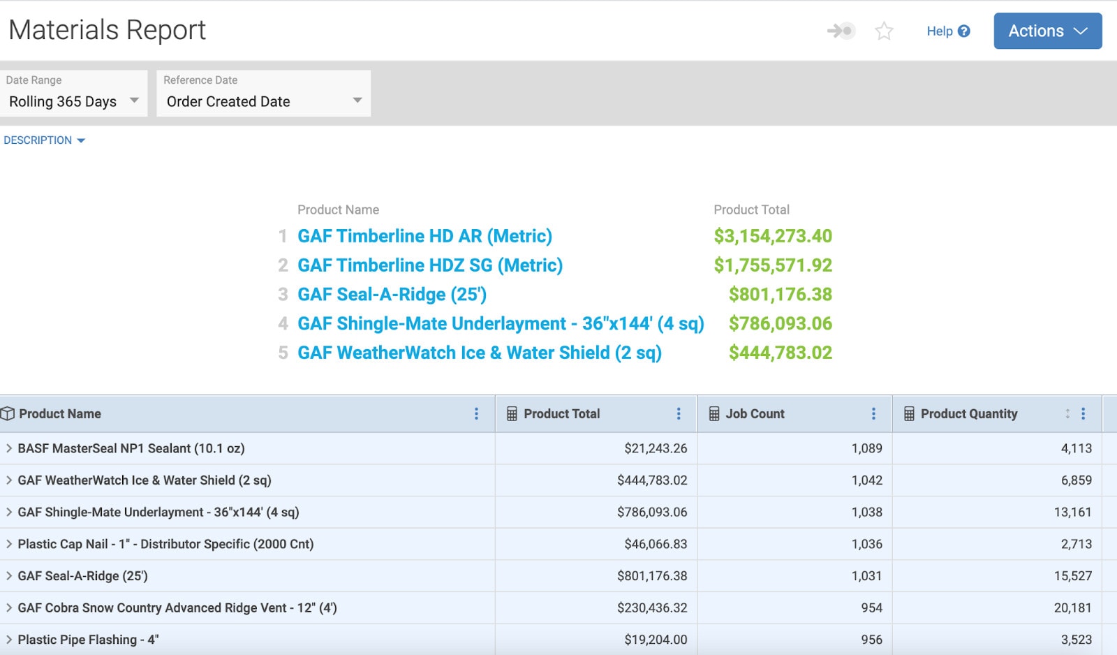Viewport: 1117px width, 655px height.
Task: Expand the BASF MasterSeal NP1 Sealant row
Action: coord(9,448)
